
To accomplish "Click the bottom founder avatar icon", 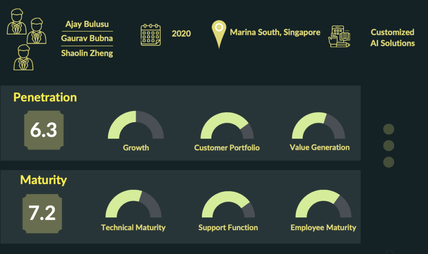I will point(23,57).
